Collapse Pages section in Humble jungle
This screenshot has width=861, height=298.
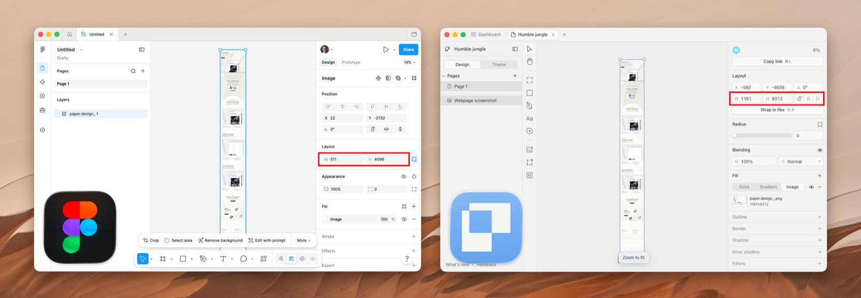[444, 76]
